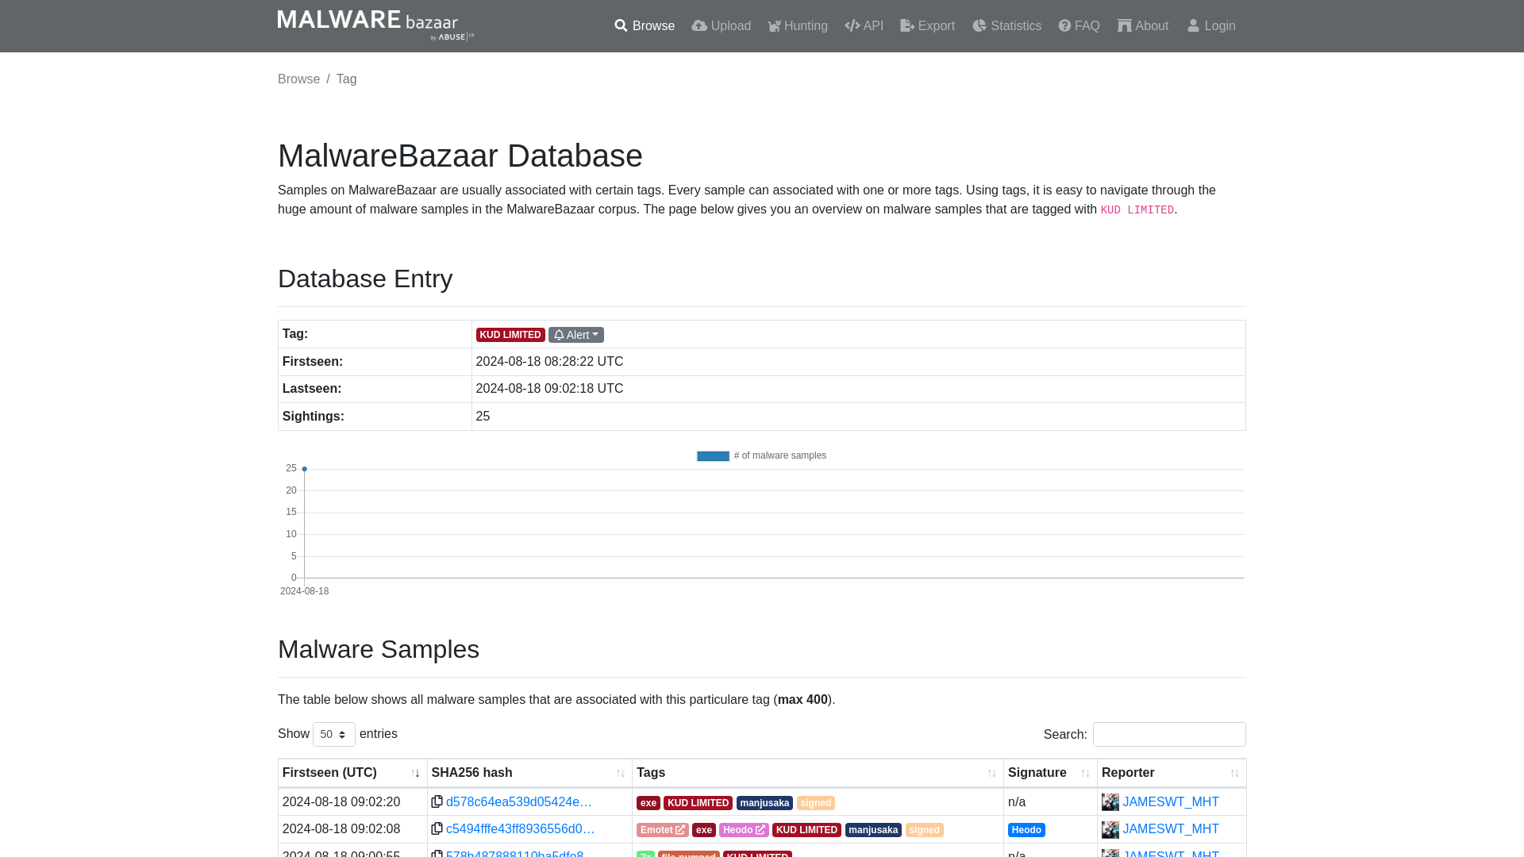Click the Firstseen value 08:28:22 UTC

pos(549,362)
